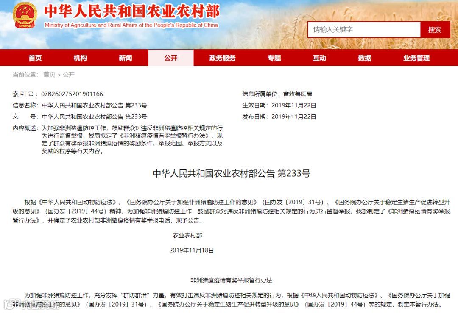458x313 pixels.
Task: Click the signature line 农业农村部
Action: point(187,235)
